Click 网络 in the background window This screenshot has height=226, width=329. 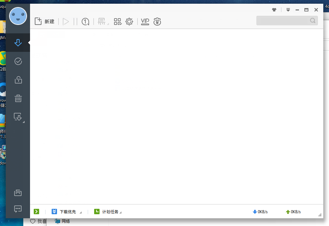click(66, 221)
